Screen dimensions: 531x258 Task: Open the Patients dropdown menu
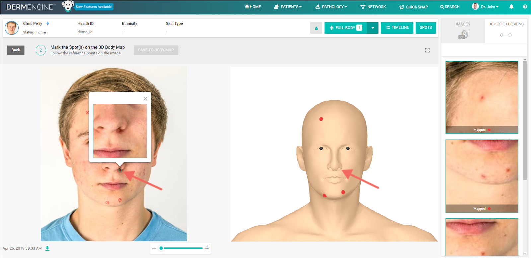288,7
